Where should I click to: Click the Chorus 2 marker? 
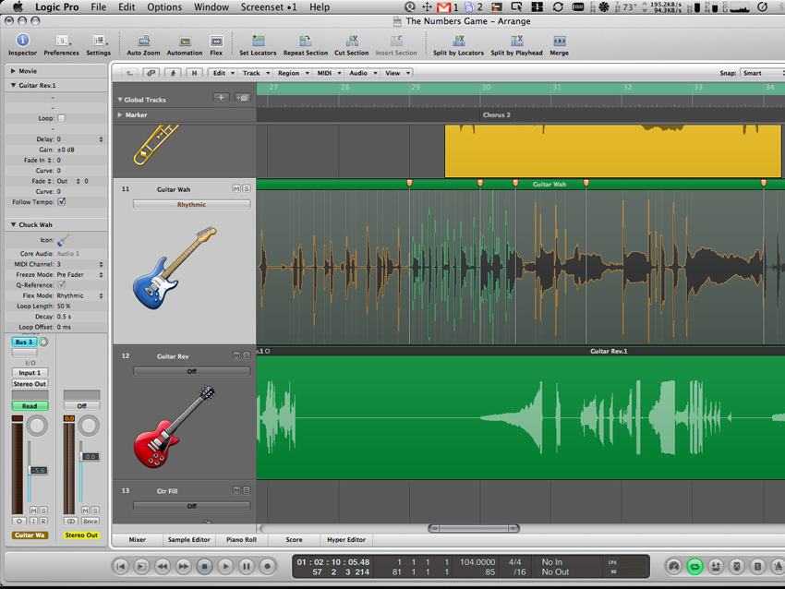(x=497, y=114)
